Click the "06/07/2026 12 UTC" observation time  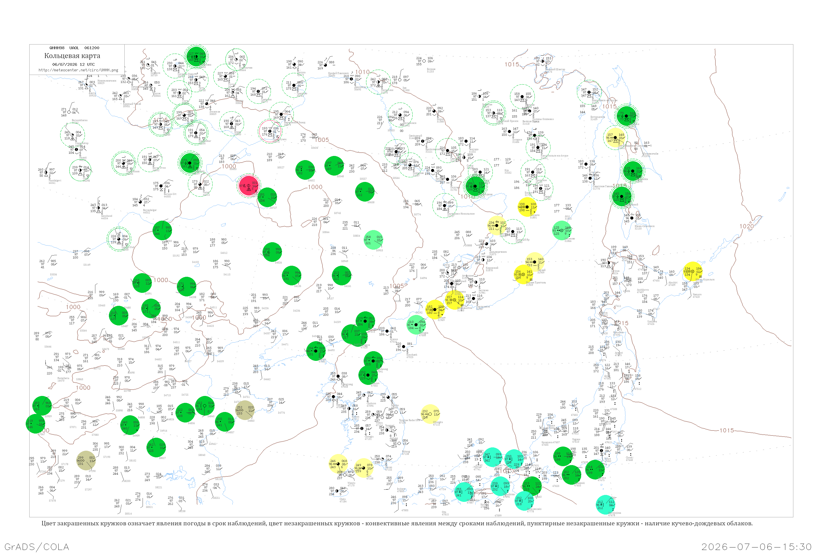pyautogui.click(x=73, y=64)
